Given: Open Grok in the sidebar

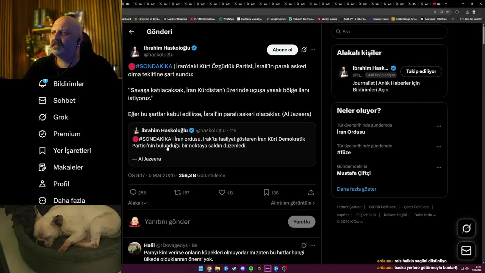Looking at the screenshot, I should 53,117.
